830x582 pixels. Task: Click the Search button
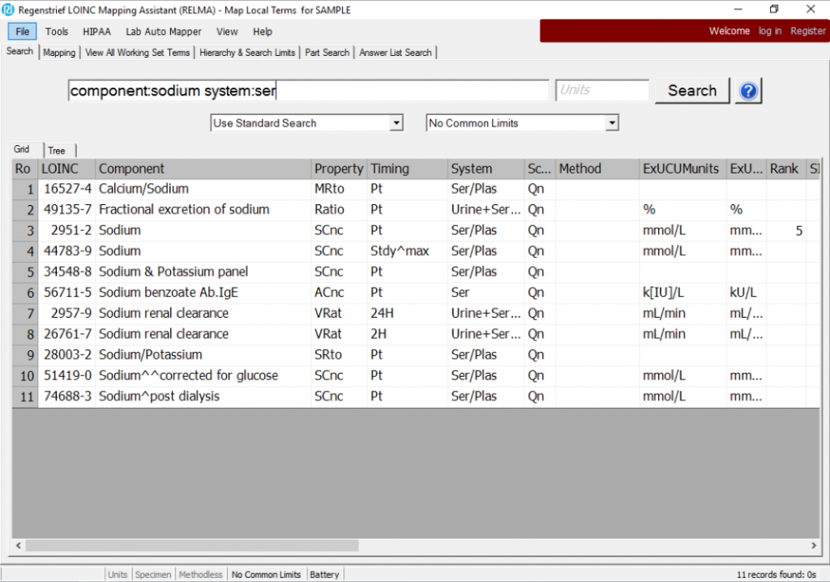coord(691,91)
